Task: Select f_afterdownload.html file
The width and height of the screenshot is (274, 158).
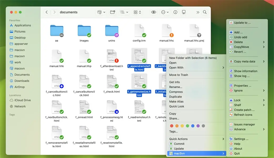Action: tap(112, 60)
